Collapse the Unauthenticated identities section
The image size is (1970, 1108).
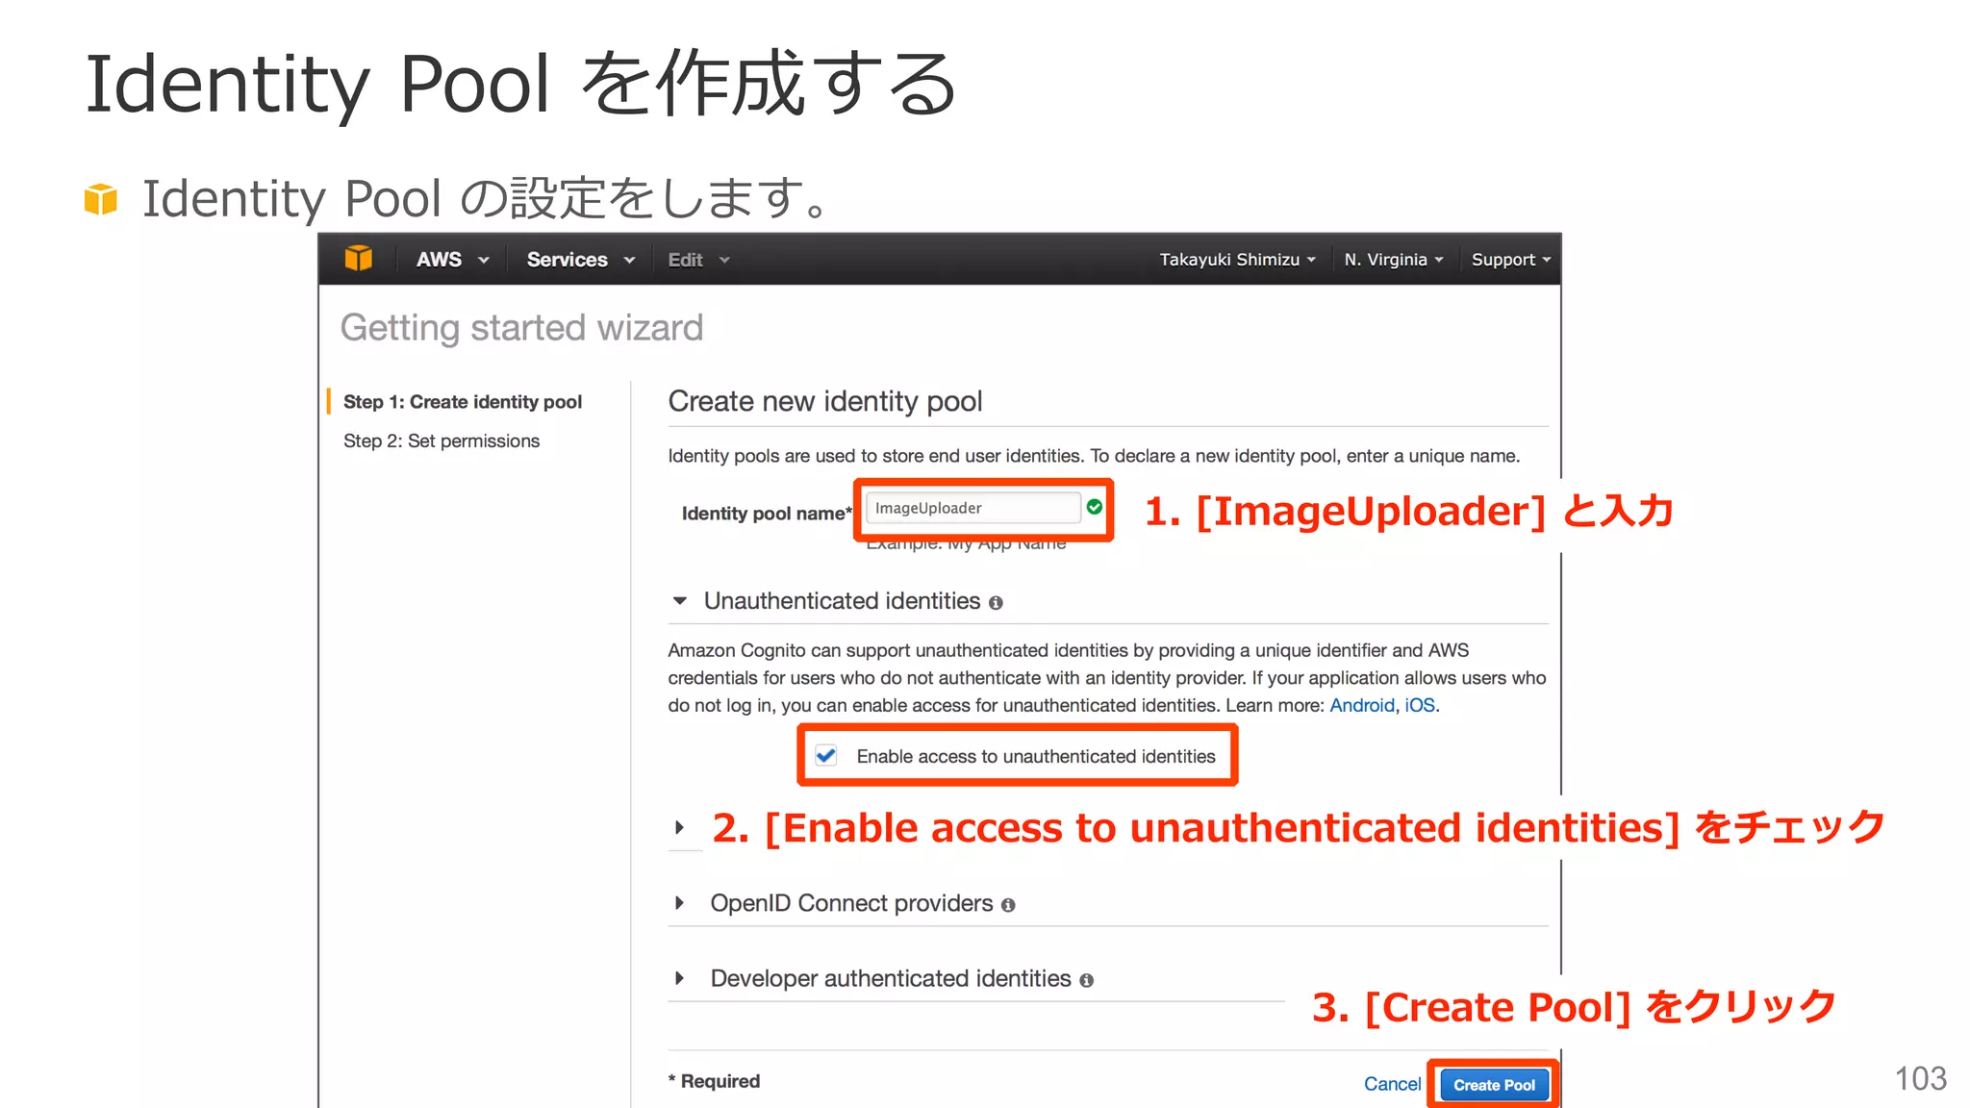pos(680,601)
